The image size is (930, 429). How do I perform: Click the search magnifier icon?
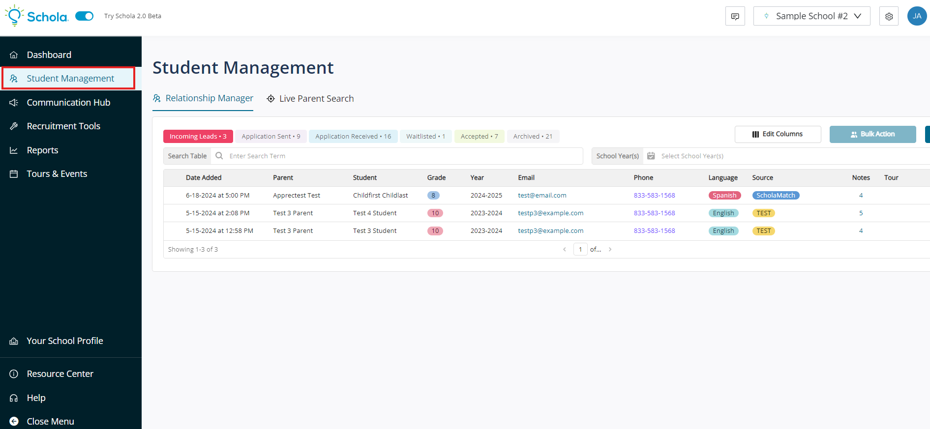tap(219, 156)
